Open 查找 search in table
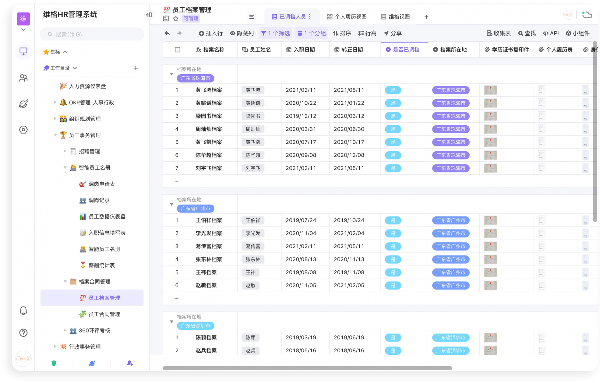The height and width of the screenshot is (383, 603). (527, 33)
